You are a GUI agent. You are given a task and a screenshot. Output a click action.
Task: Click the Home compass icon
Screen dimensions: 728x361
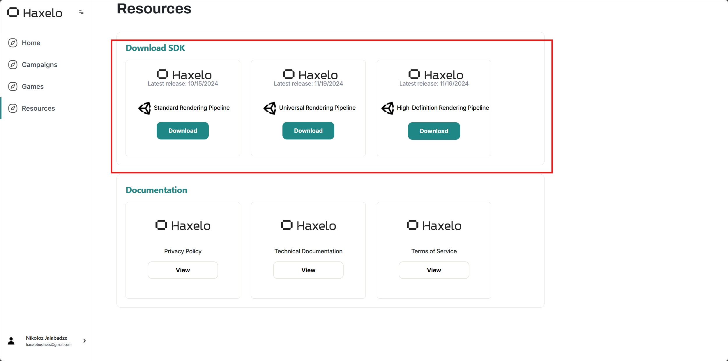13,43
